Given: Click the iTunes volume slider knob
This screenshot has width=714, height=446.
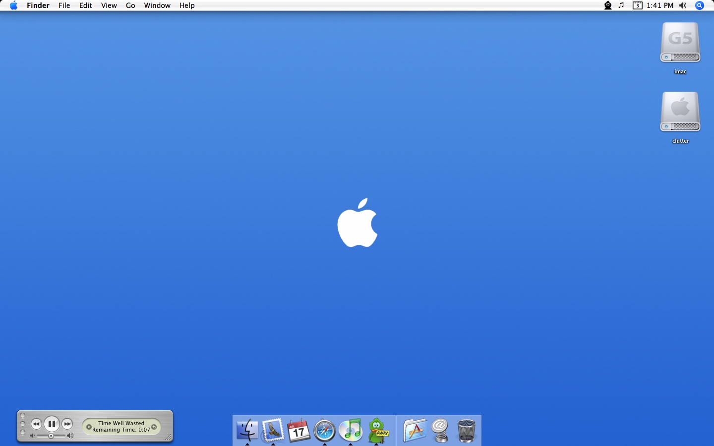Looking at the screenshot, I should pyautogui.click(x=51, y=436).
